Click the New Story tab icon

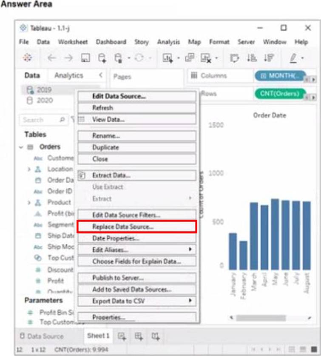(156, 336)
